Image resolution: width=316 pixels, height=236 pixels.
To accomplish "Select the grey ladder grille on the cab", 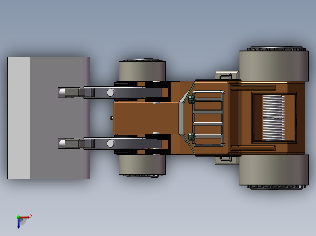I will 208,118.
